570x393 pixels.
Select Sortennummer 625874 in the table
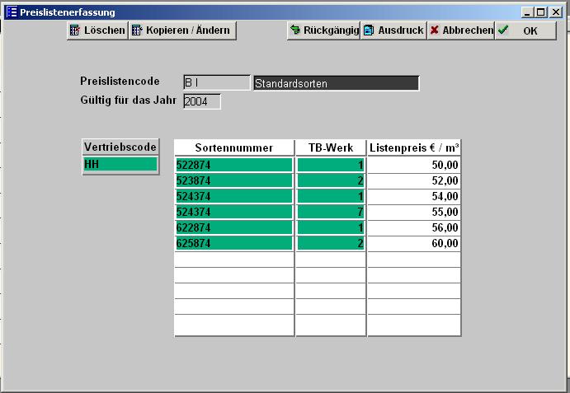(234, 243)
